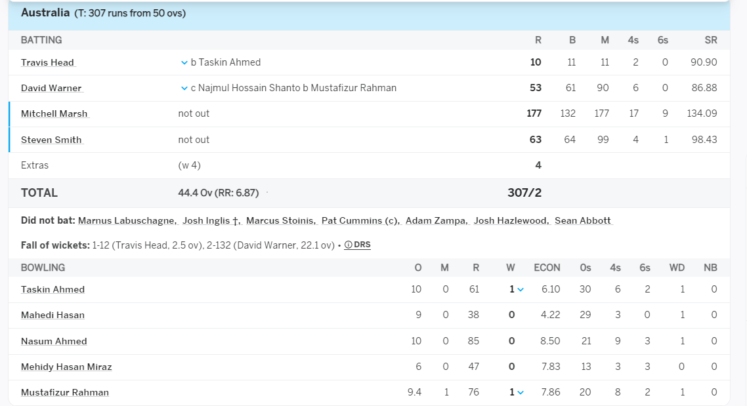Viewport: 747px width, 406px height.
Task: Click the DRS info icon
Action: [349, 245]
